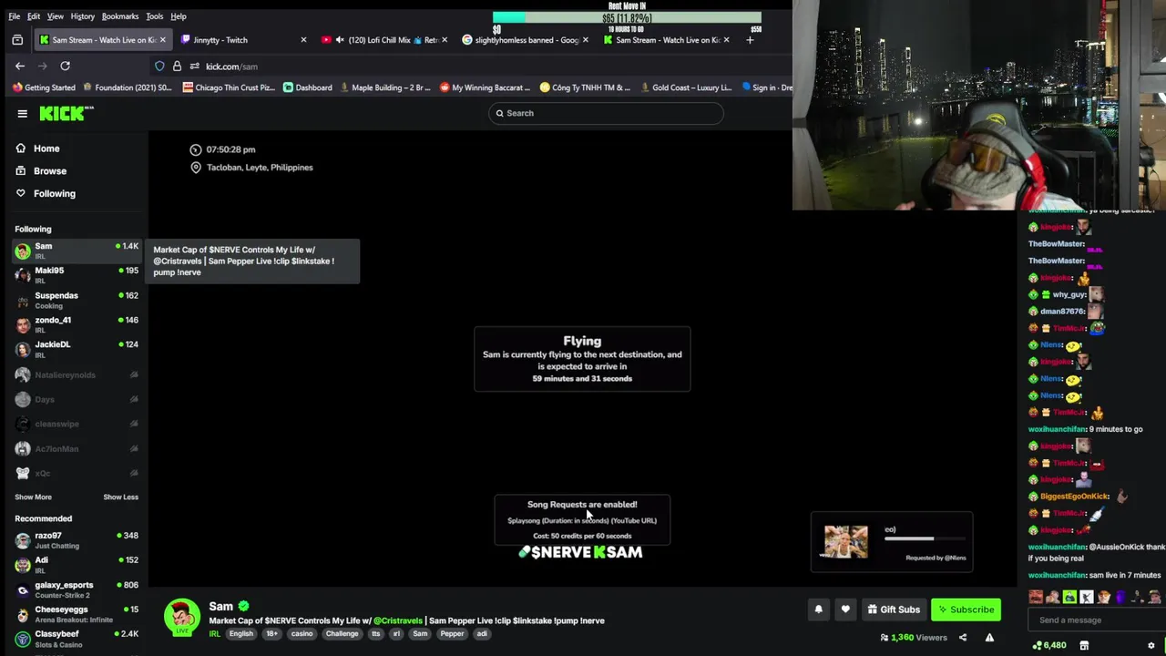Screen dimensions: 1166x656
Task: Click the song request thumbnail overlay
Action: 845,541
